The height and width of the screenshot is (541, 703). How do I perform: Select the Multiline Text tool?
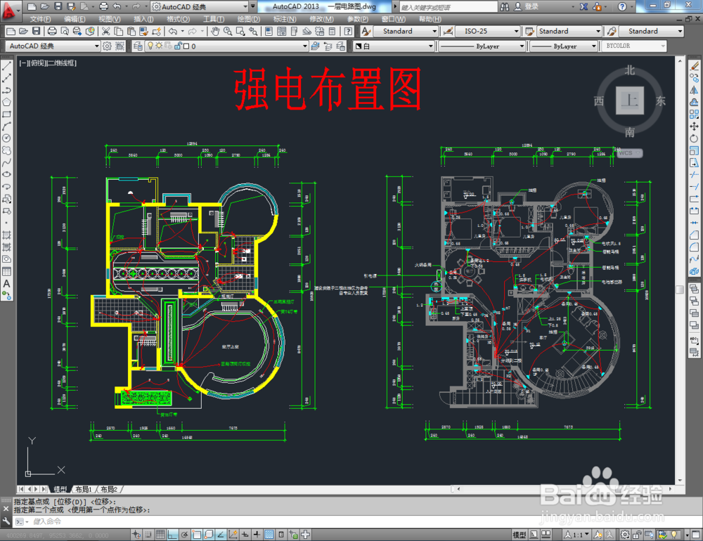click(6, 284)
